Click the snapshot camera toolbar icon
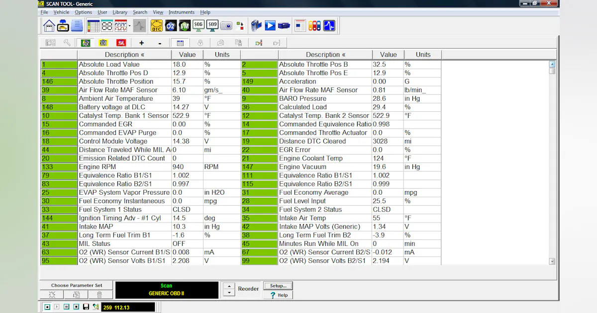Screen dimensions: 597x313 226,25
